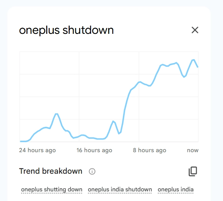Screen dimensions: 223x201
Task: Select the "oneplus india" query link
Action: point(175,189)
